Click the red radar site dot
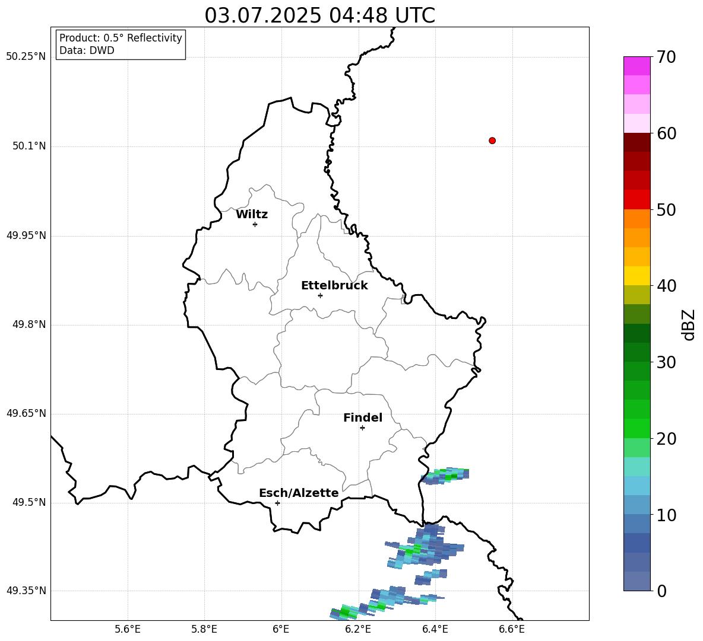The image size is (703, 641). tap(492, 141)
